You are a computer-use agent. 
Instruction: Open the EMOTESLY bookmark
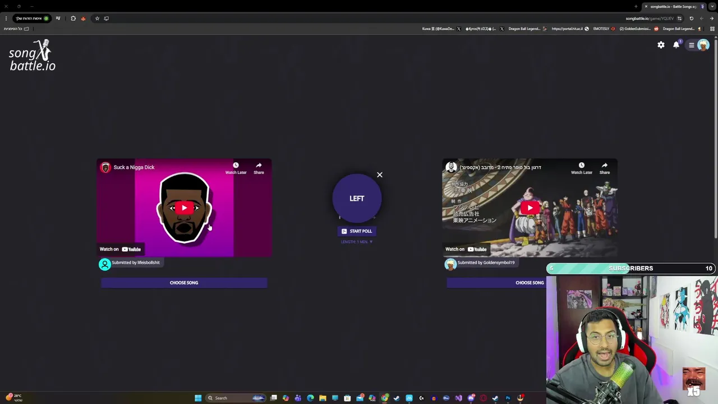click(604, 29)
